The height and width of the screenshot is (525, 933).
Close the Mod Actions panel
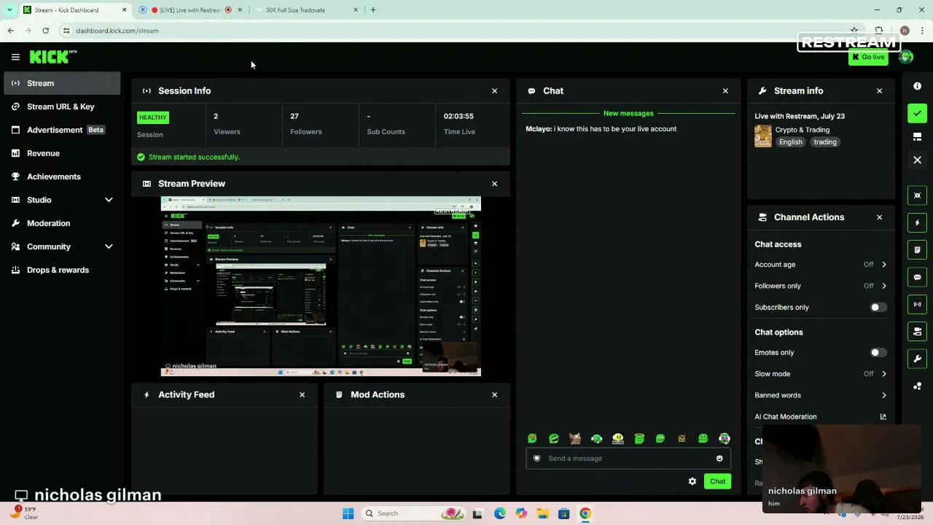click(494, 394)
